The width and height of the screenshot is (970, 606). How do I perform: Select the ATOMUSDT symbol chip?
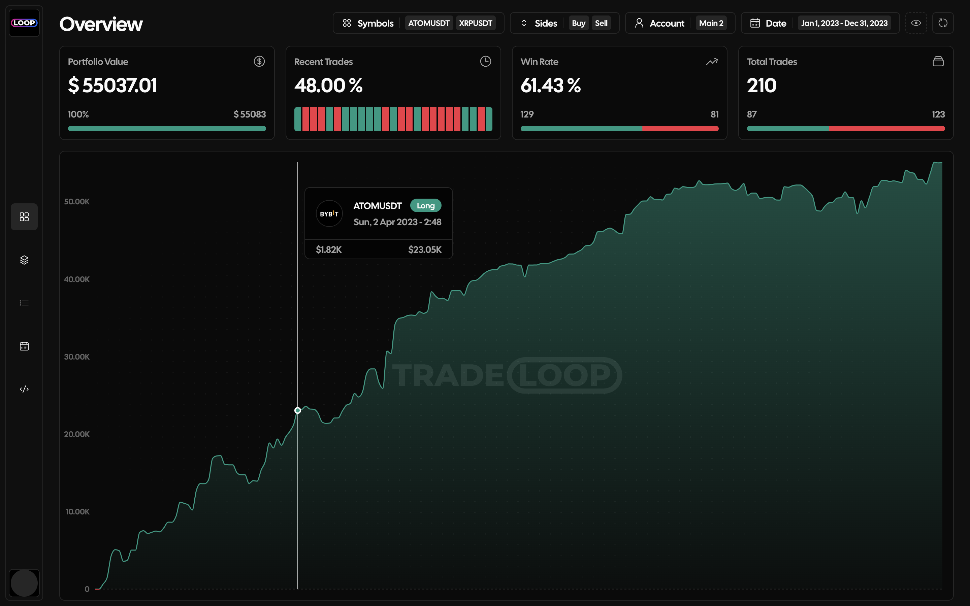pos(428,23)
